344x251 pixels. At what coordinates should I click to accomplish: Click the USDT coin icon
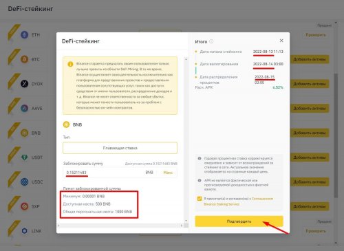pyautogui.click(x=24, y=157)
